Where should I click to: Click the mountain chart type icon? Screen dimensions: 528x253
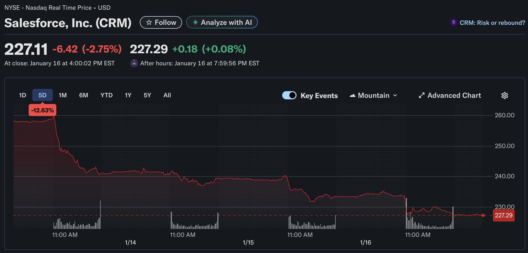(x=353, y=96)
